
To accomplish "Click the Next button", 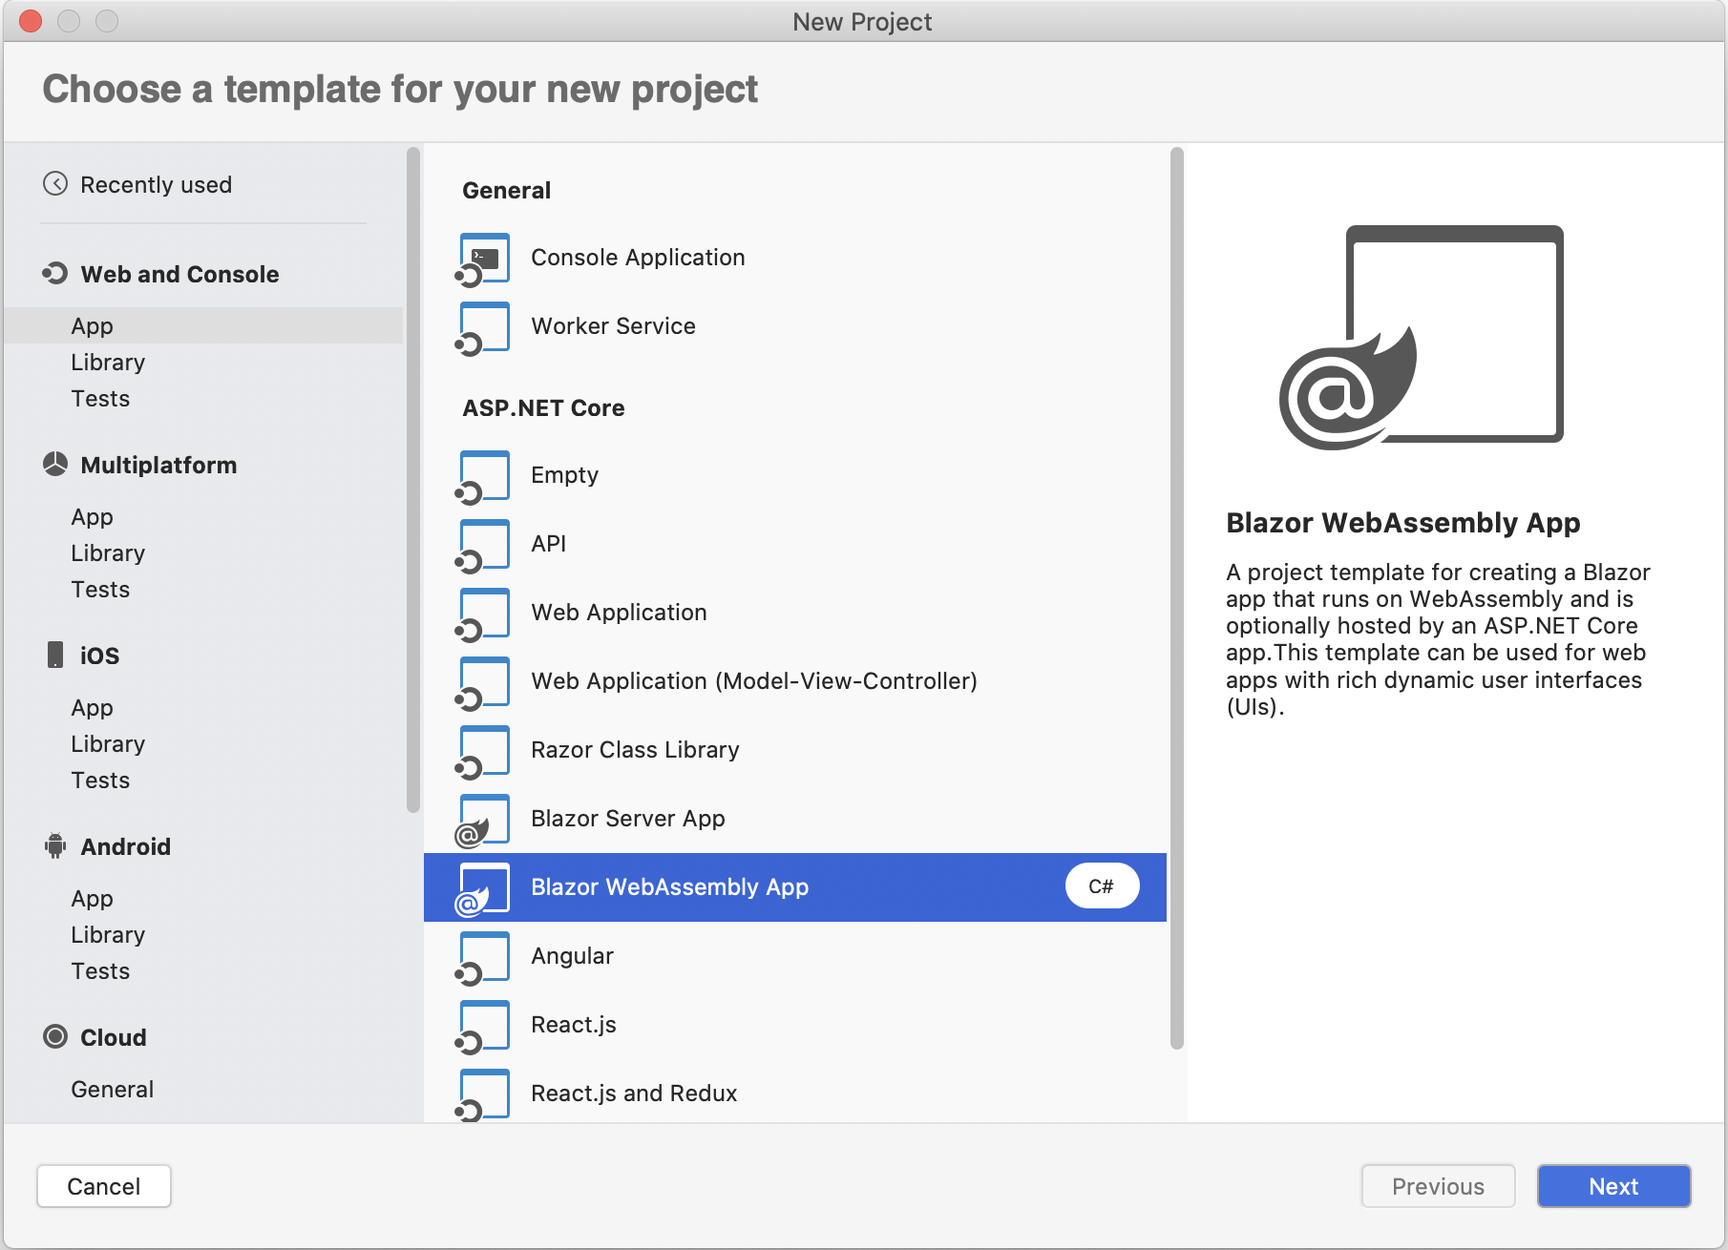I will pyautogui.click(x=1613, y=1186).
